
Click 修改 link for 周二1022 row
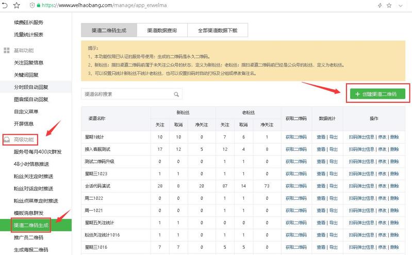pyautogui.click(x=382, y=198)
